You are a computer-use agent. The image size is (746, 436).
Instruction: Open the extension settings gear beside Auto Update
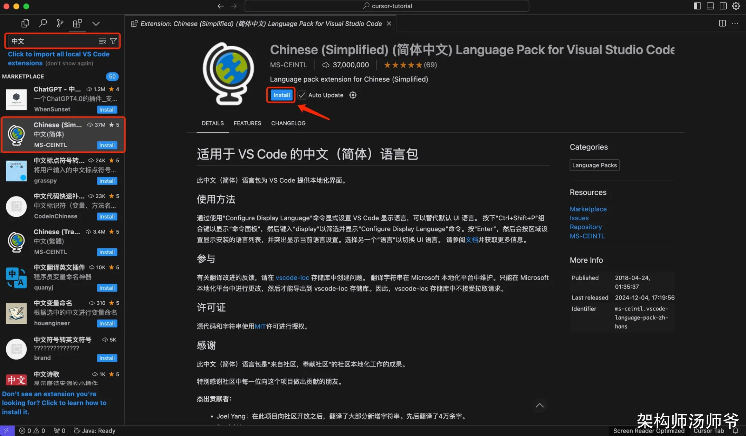[x=353, y=95]
